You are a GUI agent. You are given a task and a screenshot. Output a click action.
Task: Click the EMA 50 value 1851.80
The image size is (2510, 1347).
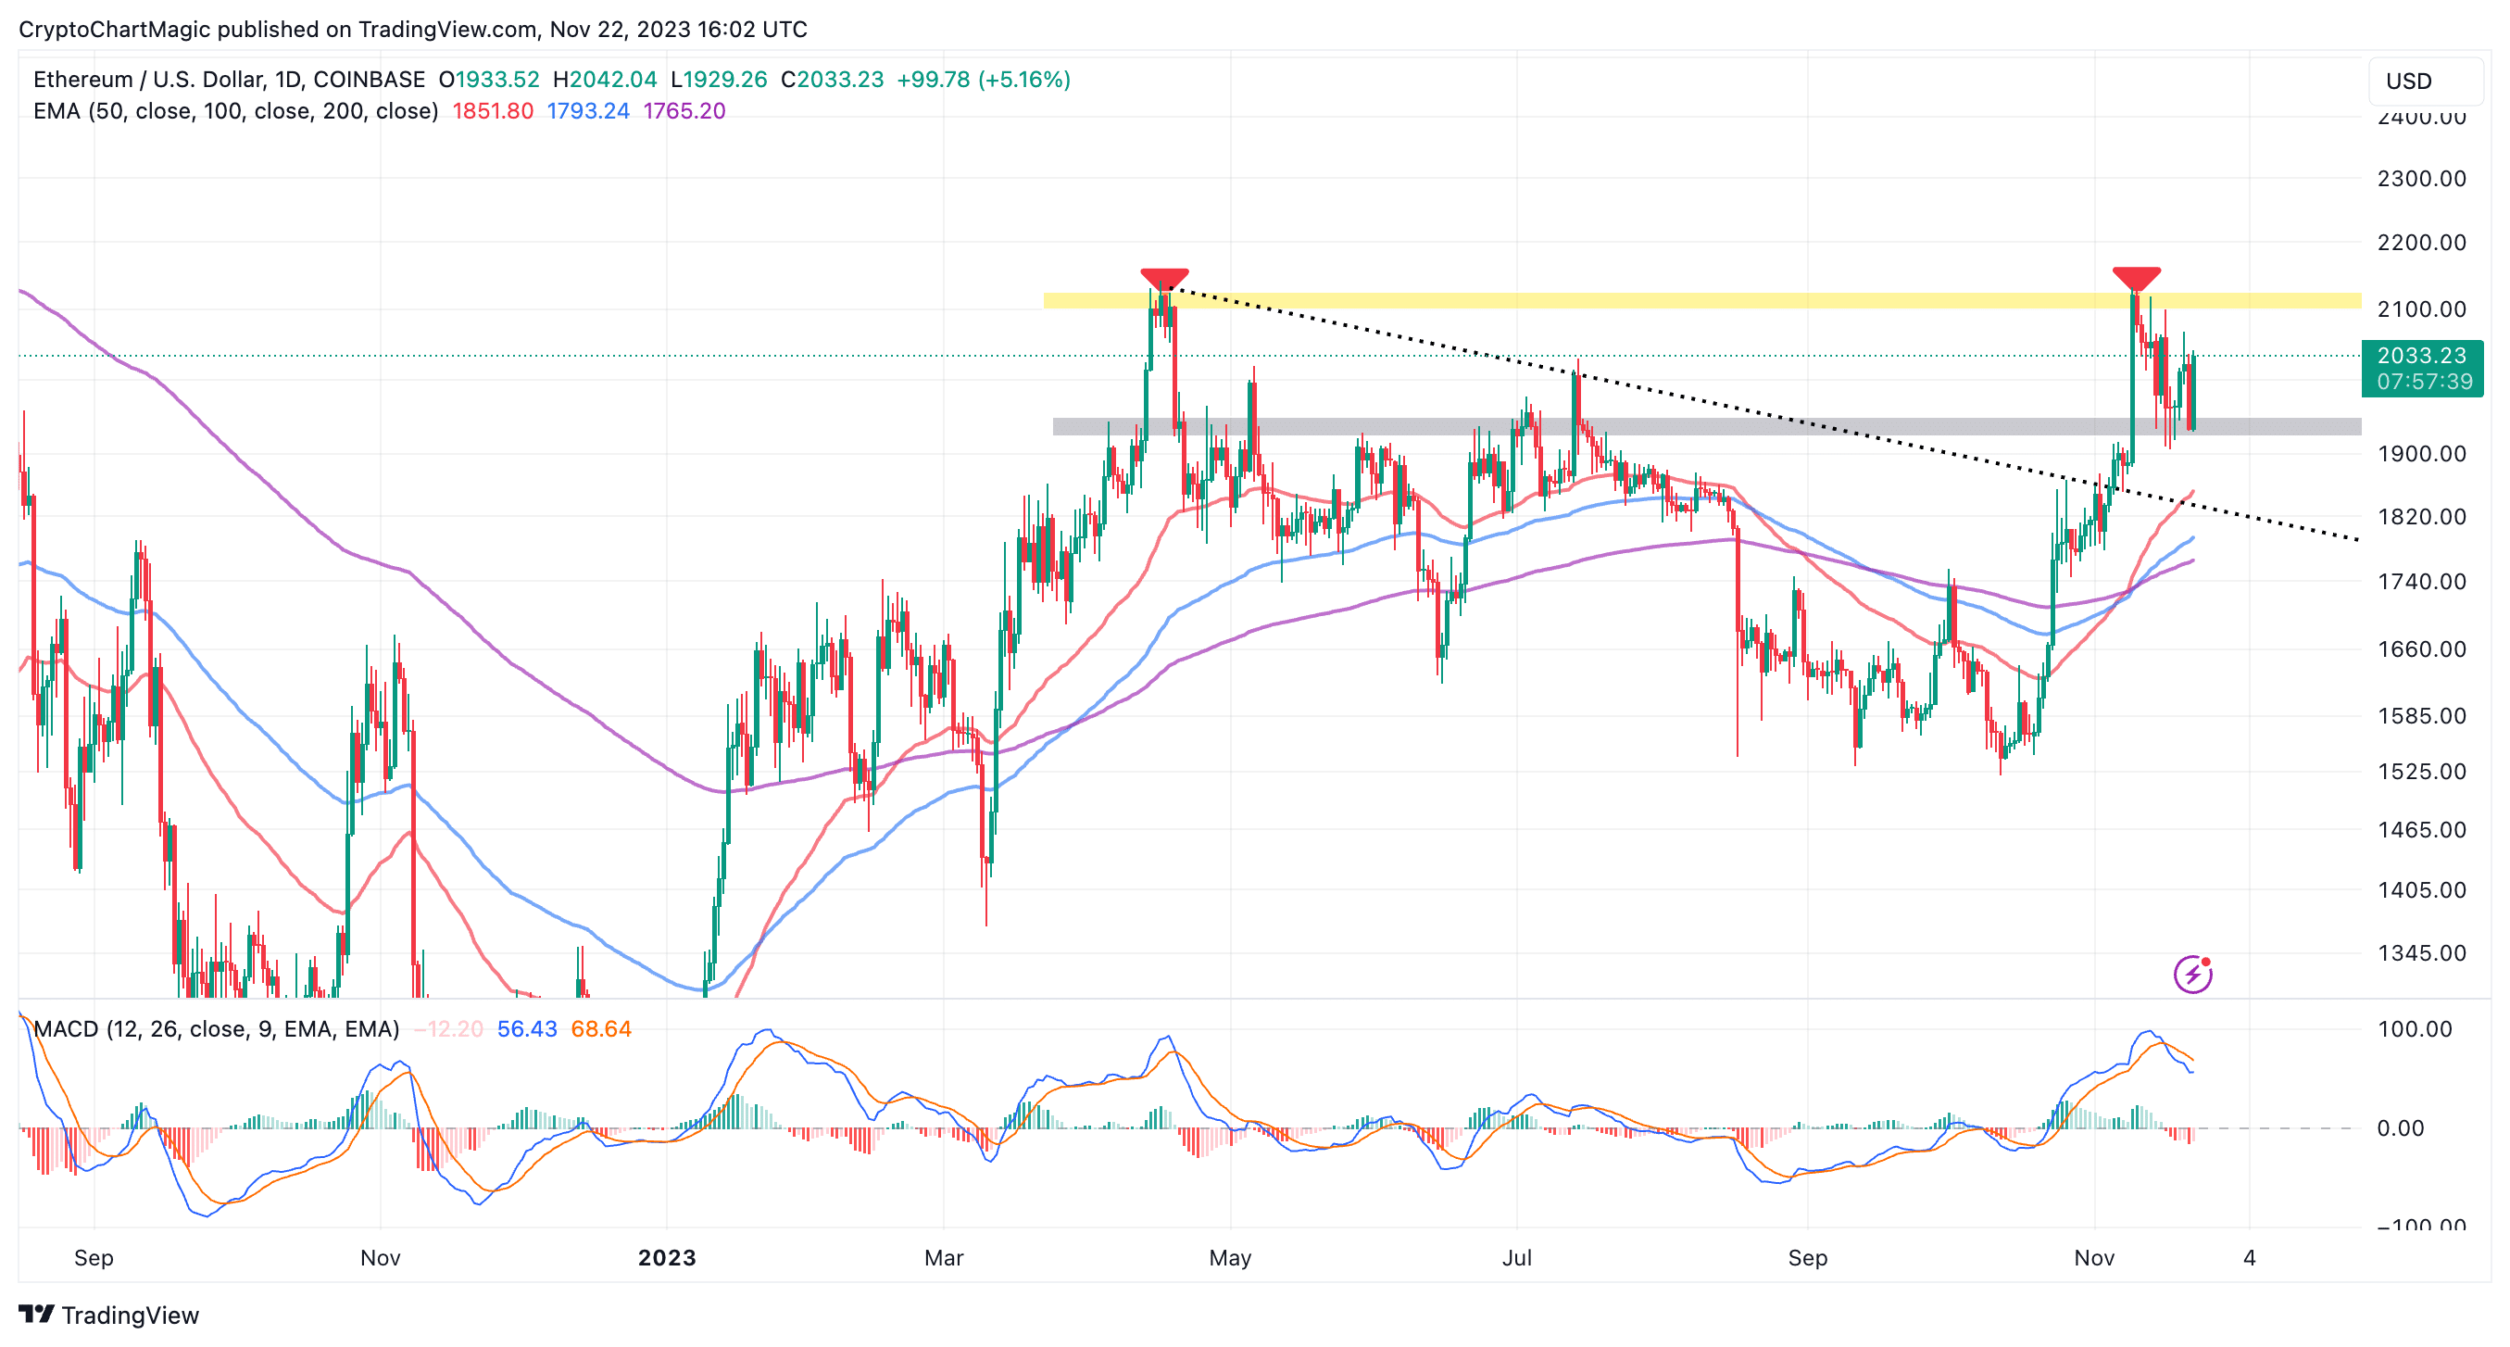coord(492,110)
